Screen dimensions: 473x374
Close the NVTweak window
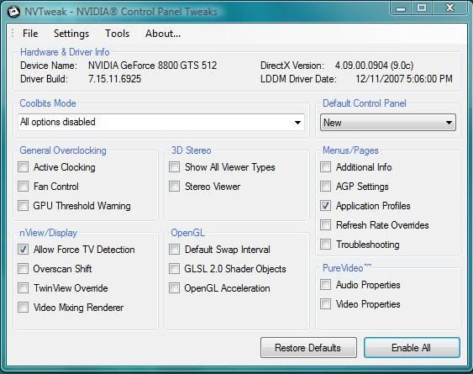pyautogui.click(x=449, y=8)
